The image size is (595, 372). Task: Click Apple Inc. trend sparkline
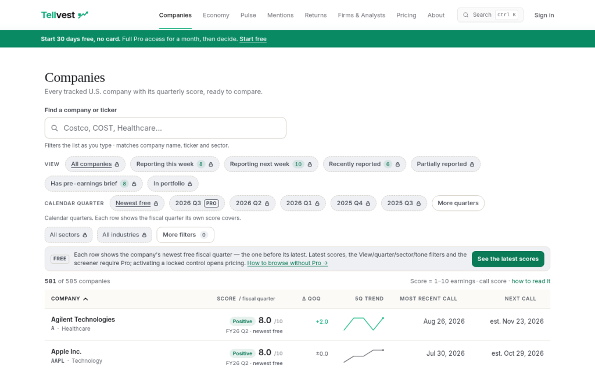[364, 356]
